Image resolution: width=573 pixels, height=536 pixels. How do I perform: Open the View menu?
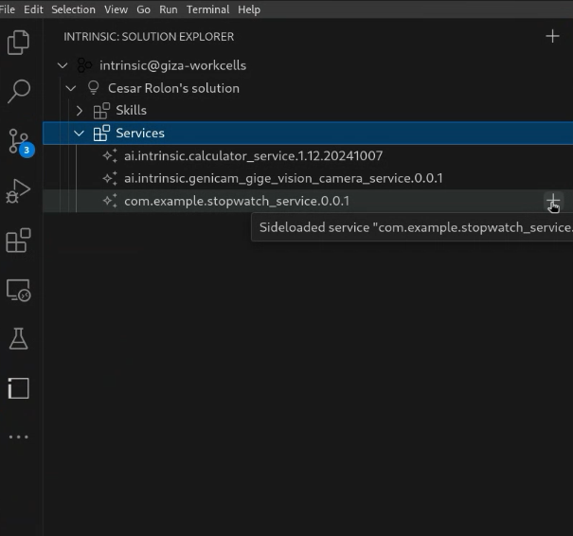click(116, 9)
